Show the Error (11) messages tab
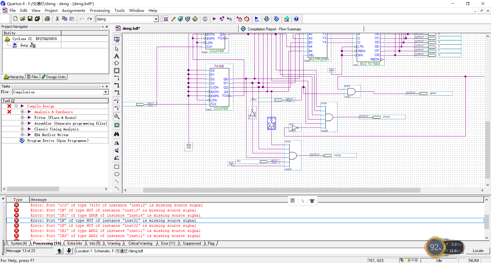Viewport: 491px width, 263px height. pos(168,243)
